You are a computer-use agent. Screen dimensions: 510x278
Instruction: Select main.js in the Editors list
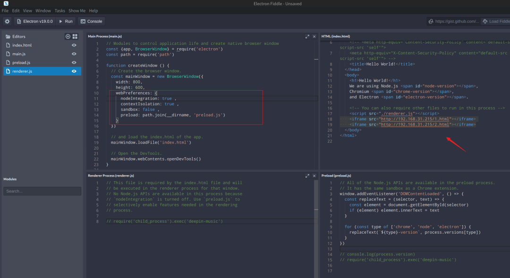coord(42,54)
